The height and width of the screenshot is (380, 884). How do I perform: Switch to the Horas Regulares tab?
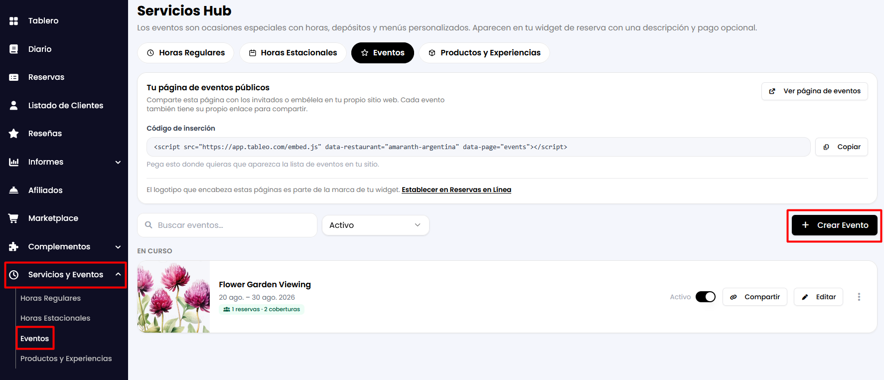tap(185, 53)
